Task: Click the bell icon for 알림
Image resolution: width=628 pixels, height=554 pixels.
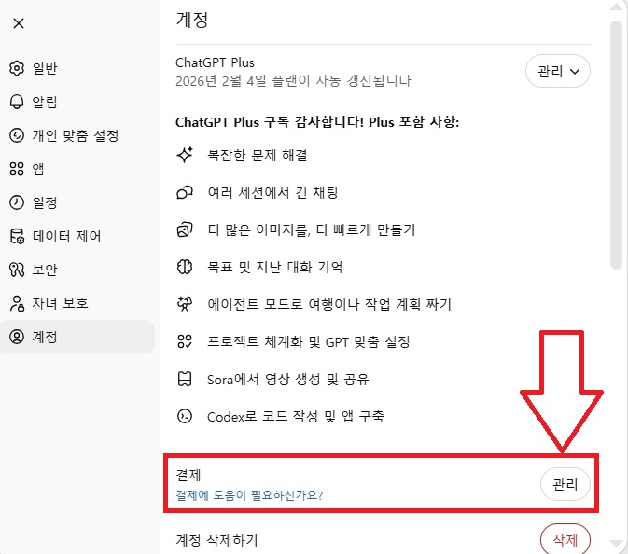Action: pos(17,102)
